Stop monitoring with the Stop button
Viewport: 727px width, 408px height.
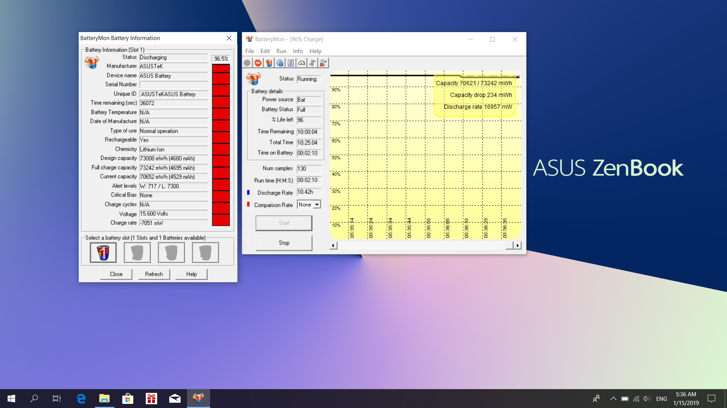click(284, 243)
